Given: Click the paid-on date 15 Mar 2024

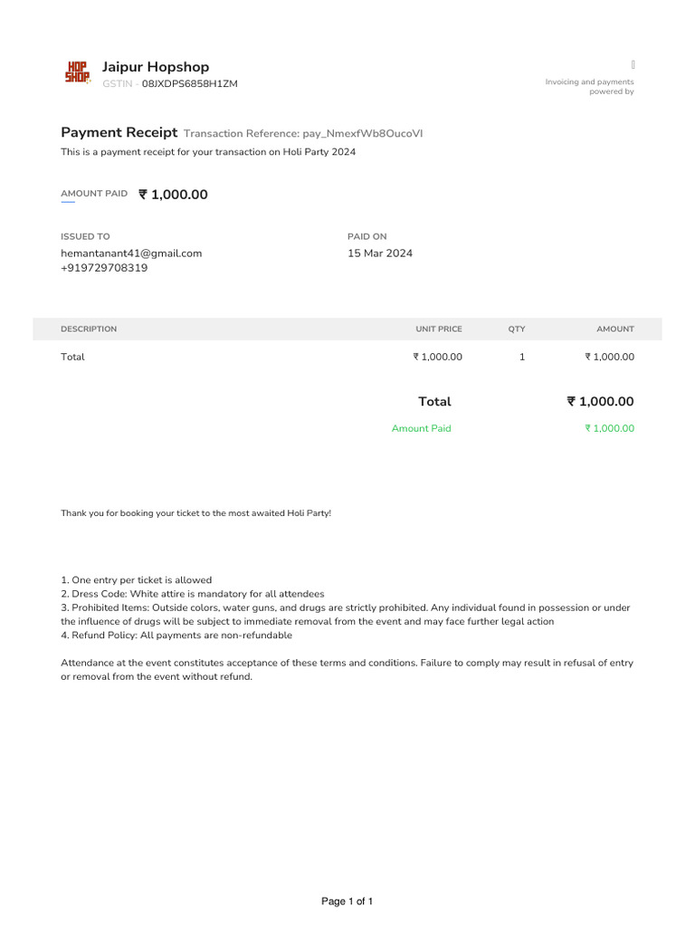Looking at the screenshot, I should tap(380, 253).
